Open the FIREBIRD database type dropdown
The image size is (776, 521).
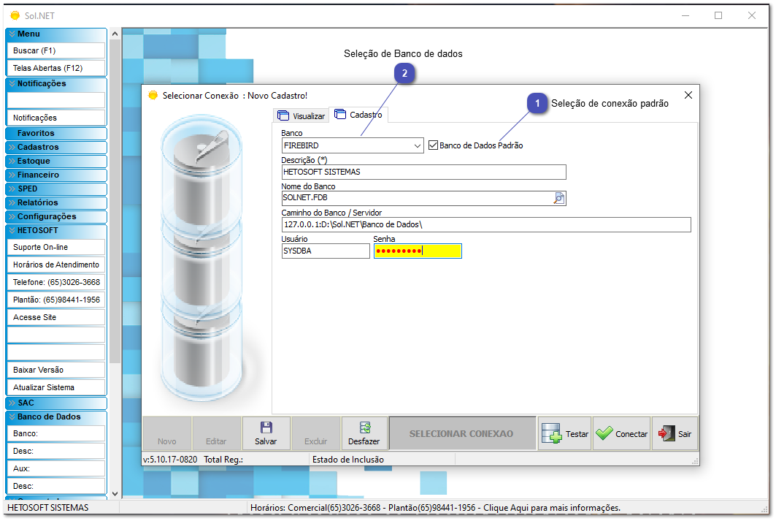tap(417, 145)
